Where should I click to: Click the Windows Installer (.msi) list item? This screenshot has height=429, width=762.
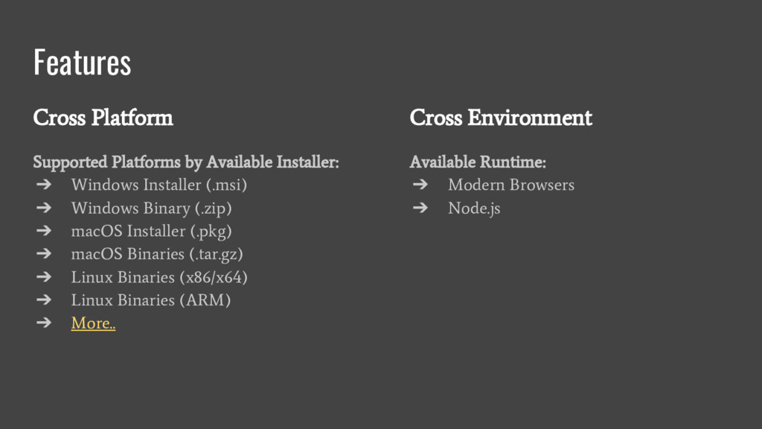pyautogui.click(x=159, y=185)
